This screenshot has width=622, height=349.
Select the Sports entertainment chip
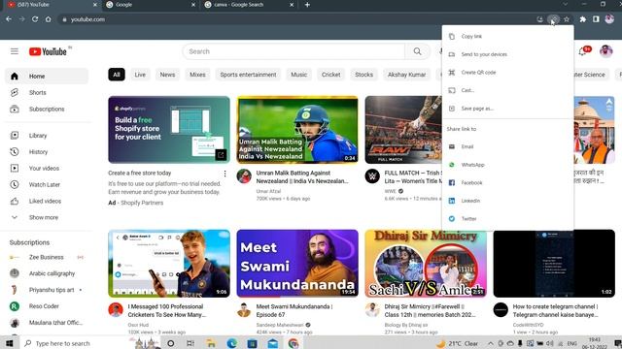pyautogui.click(x=249, y=75)
